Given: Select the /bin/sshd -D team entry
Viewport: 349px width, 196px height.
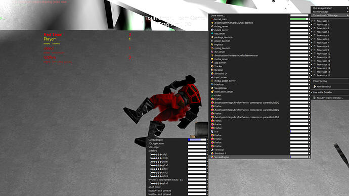Looking at the screenshot, I should point(259,74).
